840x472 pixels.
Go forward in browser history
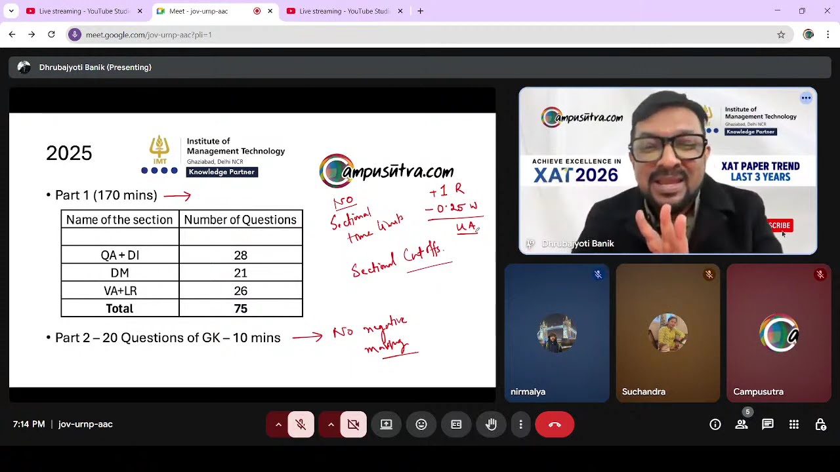(x=31, y=34)
